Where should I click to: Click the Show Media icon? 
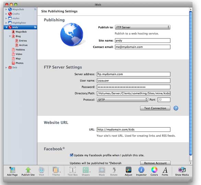(x=182, y=170)
